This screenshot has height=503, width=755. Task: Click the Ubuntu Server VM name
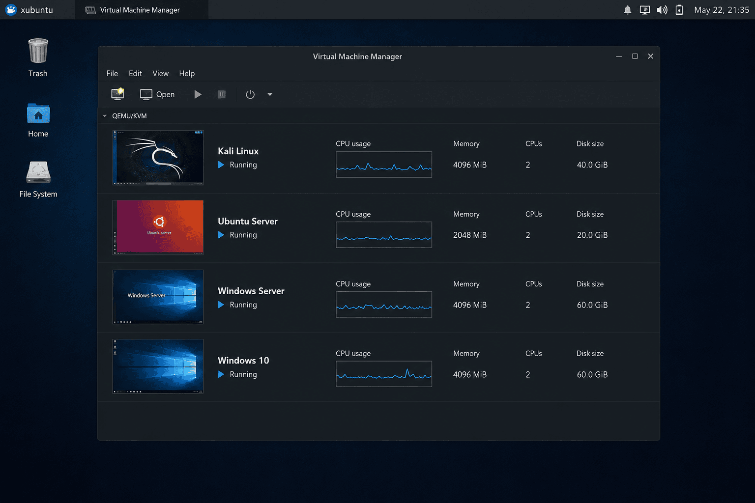(248, 221)
